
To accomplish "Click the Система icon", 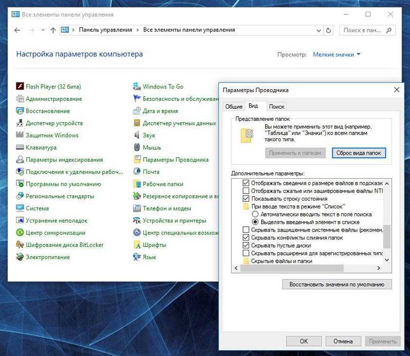I will coord(20,208).
